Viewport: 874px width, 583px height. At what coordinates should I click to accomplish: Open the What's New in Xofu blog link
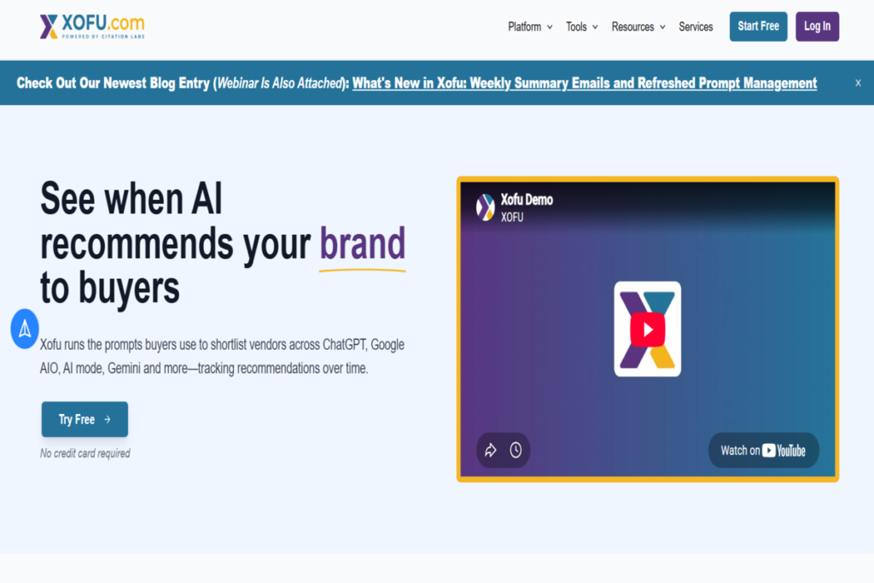coord(584,83)
